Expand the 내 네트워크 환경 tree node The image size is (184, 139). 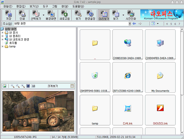[2, 39]
